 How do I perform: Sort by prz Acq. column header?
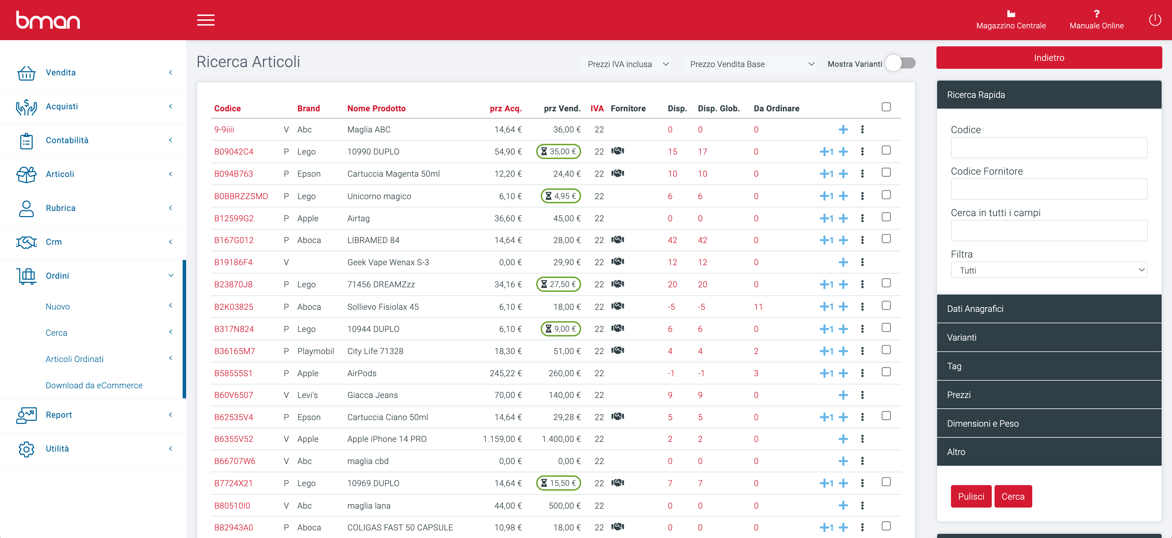click(505, 108)
